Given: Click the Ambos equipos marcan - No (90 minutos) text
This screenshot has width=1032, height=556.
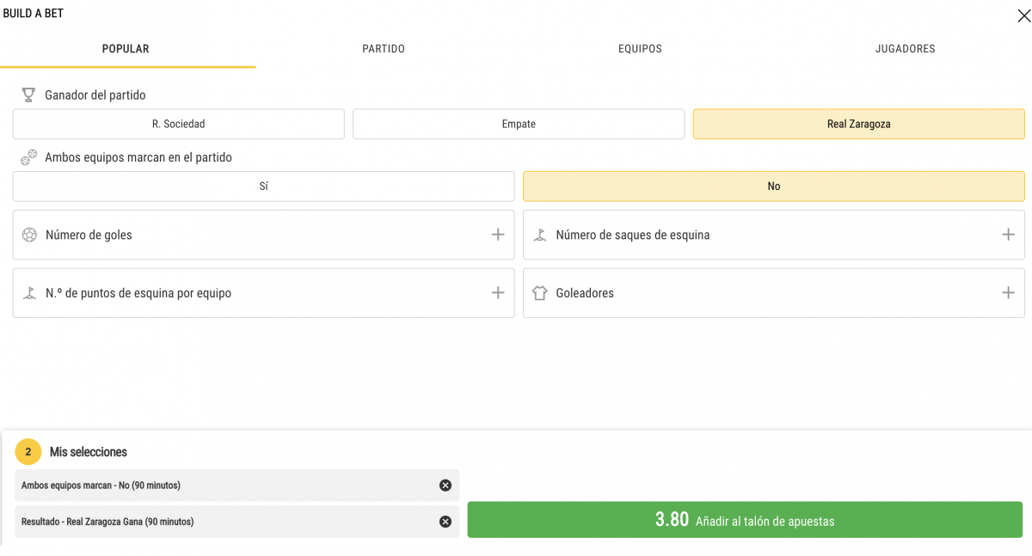Looking at the screenshot, I should (101, 486).
